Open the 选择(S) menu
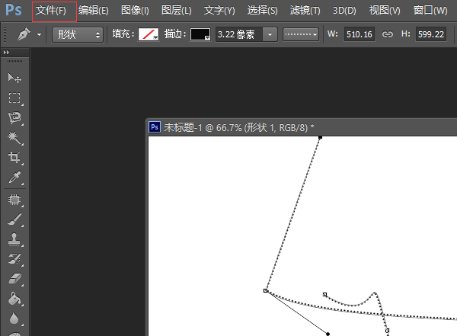The height and width of the screenshot is (336, 457). (x=262, y=11)
